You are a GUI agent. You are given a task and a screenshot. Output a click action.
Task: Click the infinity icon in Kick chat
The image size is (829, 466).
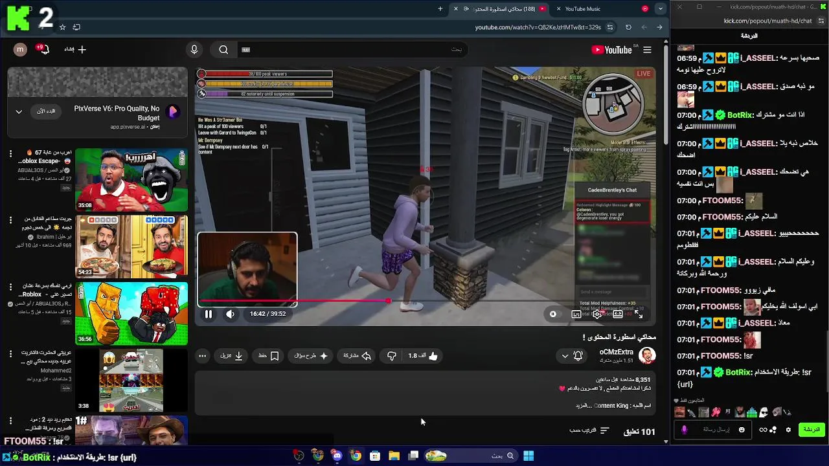[763, 430]
